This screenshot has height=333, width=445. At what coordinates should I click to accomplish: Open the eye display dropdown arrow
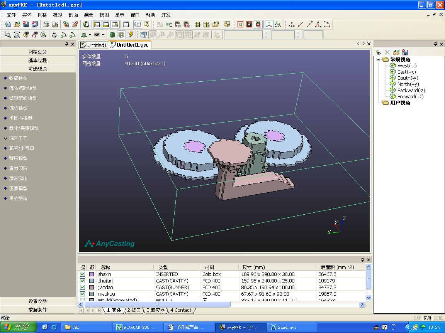(x=103, y=35)
